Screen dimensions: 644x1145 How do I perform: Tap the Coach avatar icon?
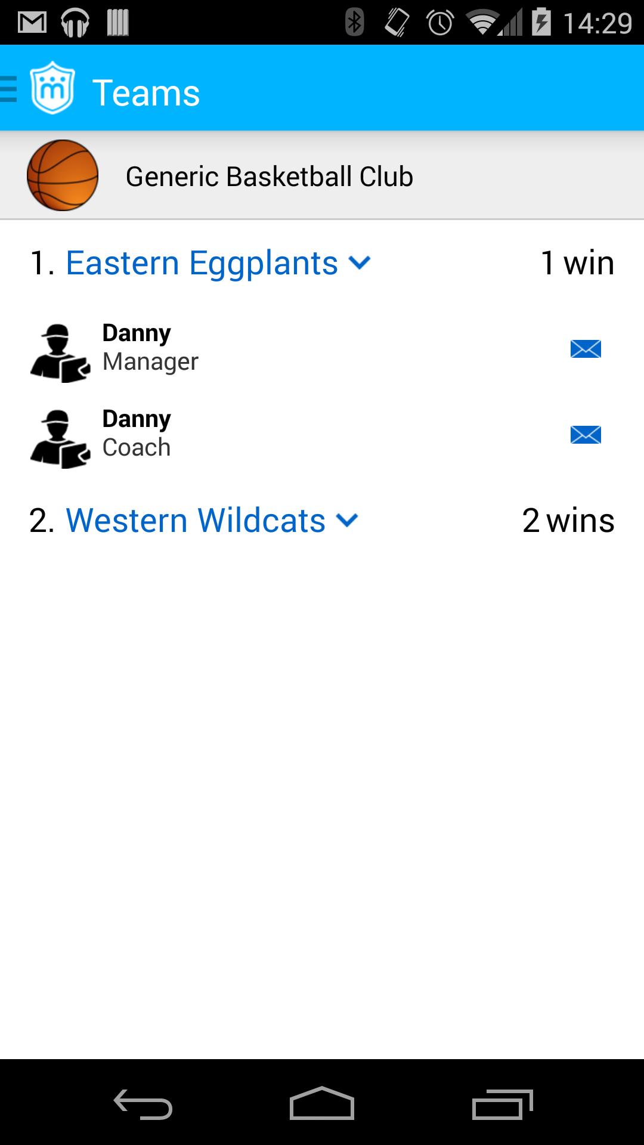coord(60,438)
